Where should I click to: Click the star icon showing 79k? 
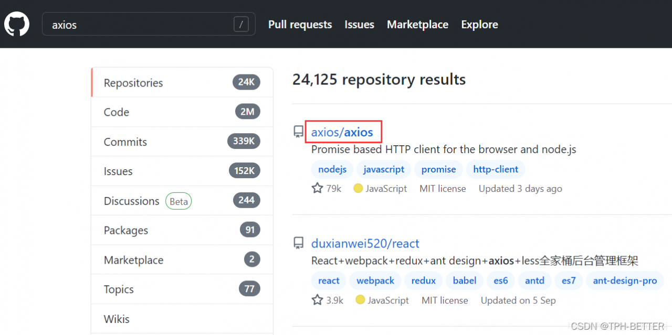[317, 188]
